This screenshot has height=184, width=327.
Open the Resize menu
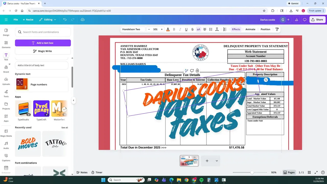point(28,20)
